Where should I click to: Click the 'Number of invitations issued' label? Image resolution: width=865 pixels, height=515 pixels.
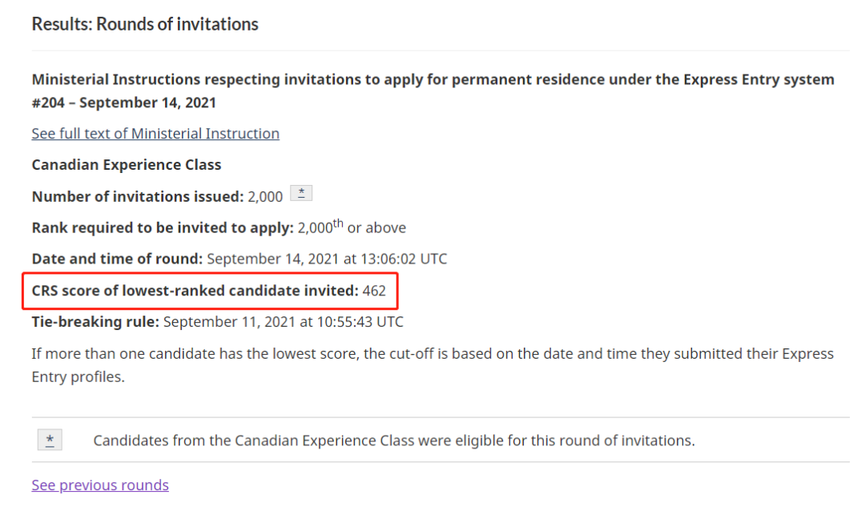pos(138,197)
